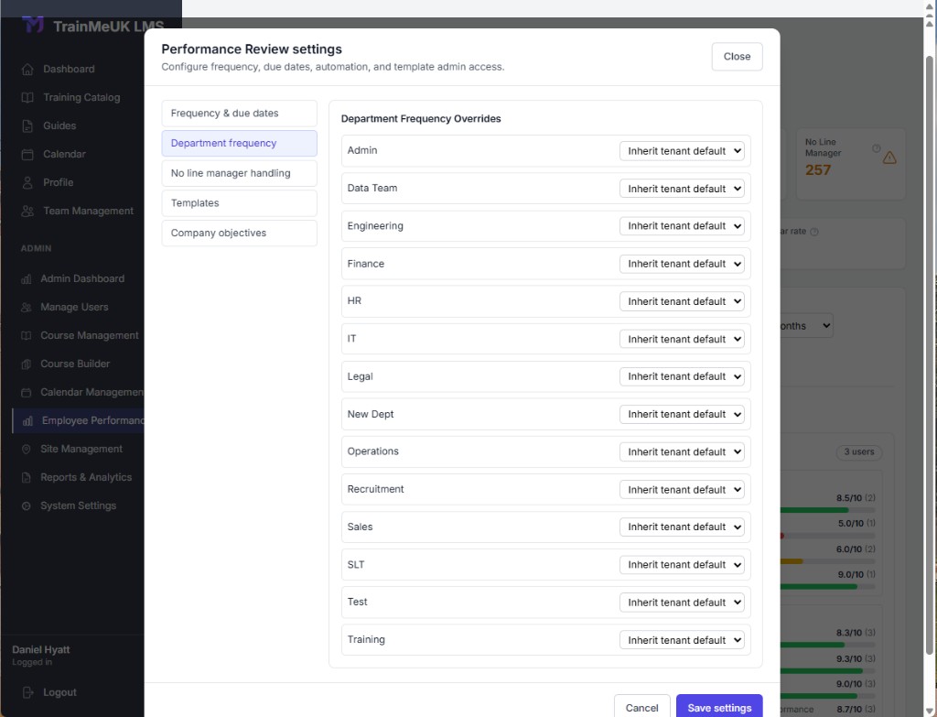This screenshot has height=717, width=937.
Task: Click the Admin Dashboard chart icon
Action: click(x=27, y=279)
